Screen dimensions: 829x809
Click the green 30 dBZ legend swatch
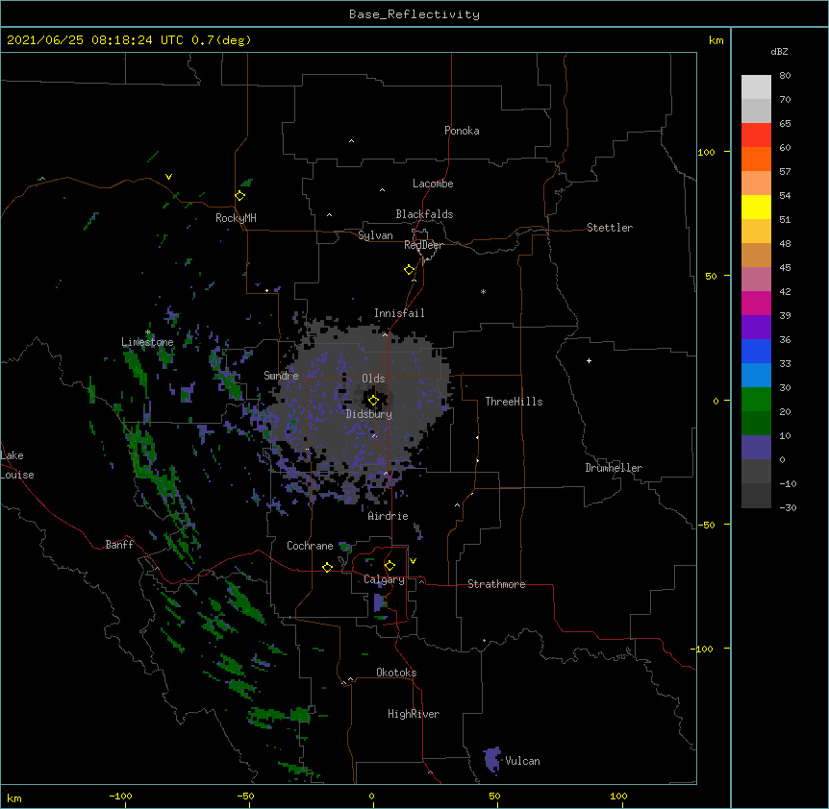point(756,400)
